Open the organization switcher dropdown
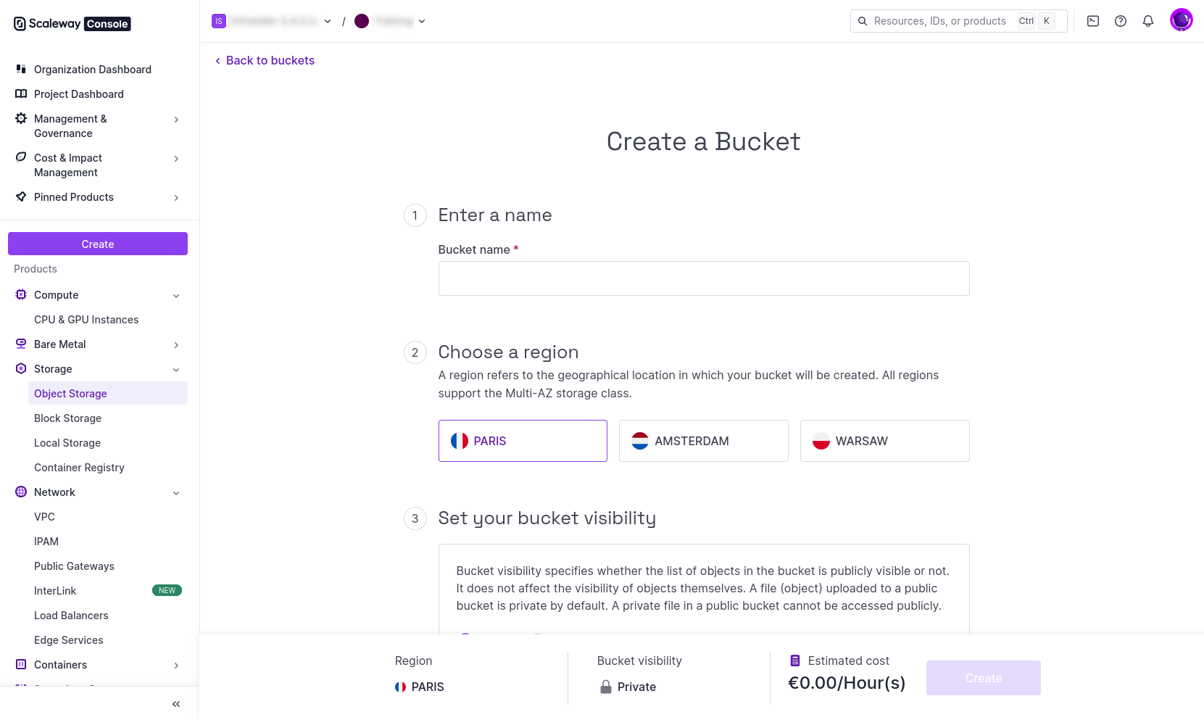Viewport: 1204px width, 720px height. (327, 21)
